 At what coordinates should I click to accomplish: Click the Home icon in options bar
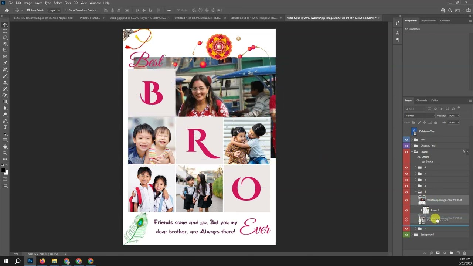pyautogui.click(x=7, y=10)
